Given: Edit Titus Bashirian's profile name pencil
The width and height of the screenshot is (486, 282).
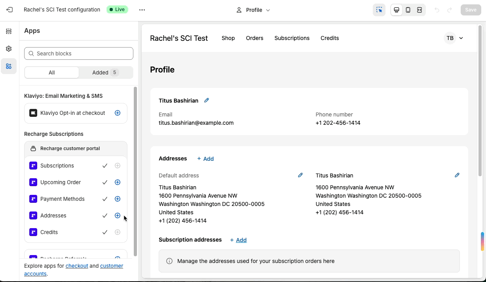Looking at the screenshot, I should tap(207, 101).
